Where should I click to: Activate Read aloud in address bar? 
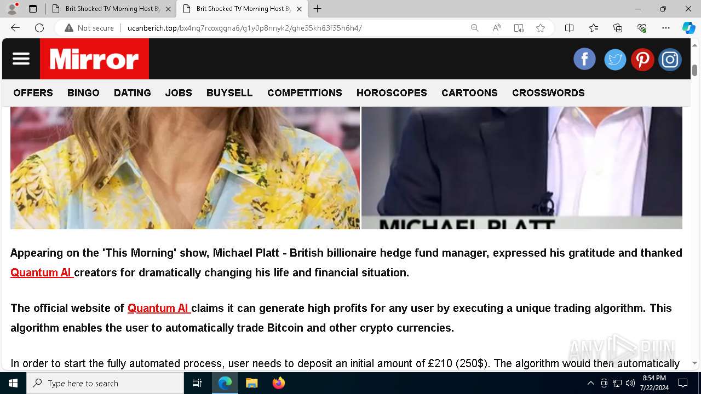click(x=497, y=28)
